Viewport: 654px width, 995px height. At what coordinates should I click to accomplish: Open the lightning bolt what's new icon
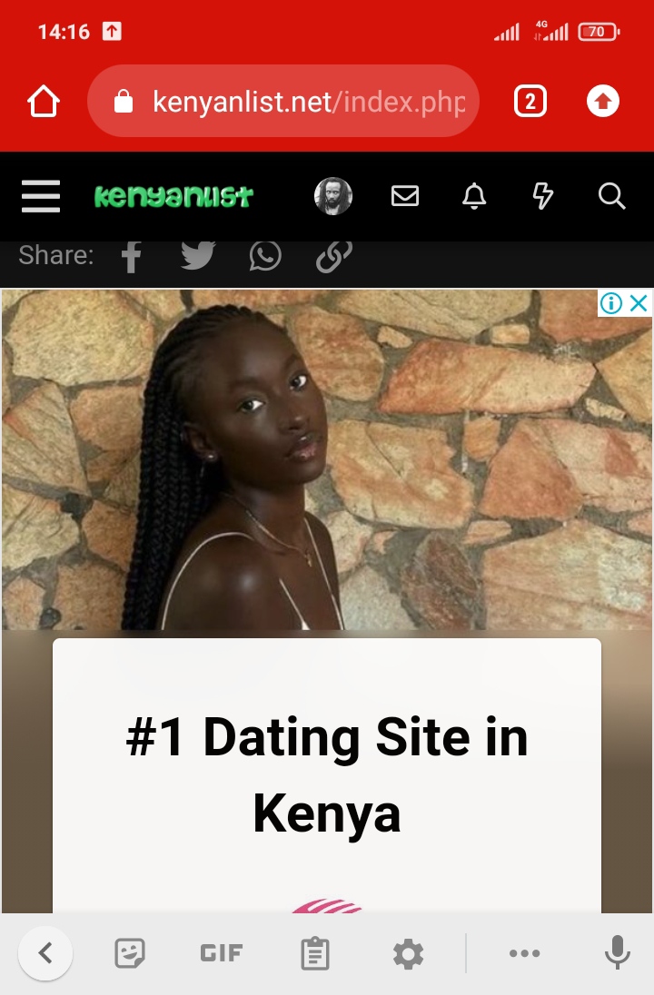click(x=543, y=196)
